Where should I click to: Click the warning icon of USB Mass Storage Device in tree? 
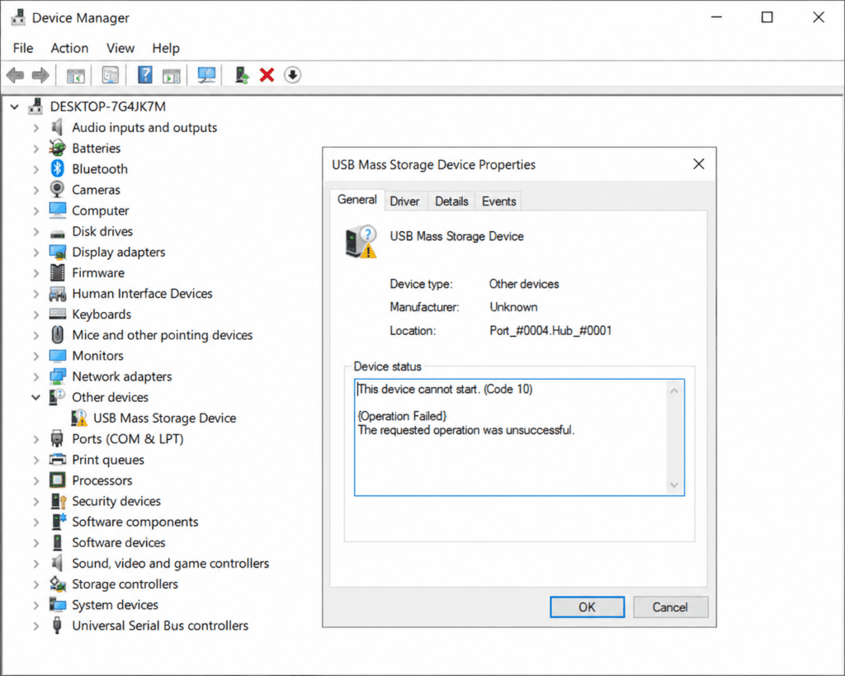tap(79, 418)
